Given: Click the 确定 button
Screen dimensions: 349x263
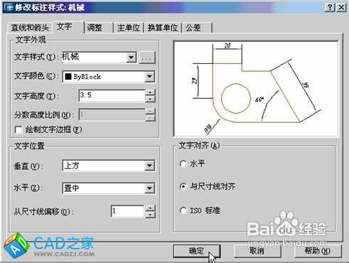Looking at the screenshot, I should click(x=197, y=251).
